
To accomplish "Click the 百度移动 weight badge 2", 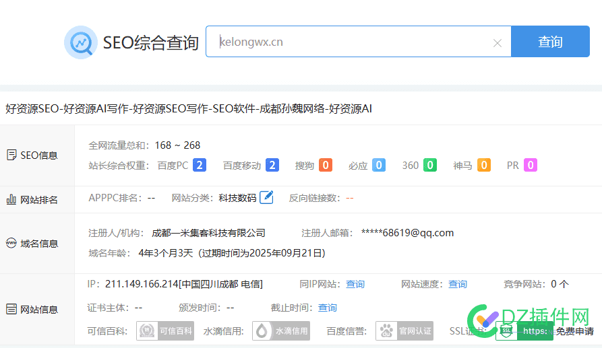I will click(x=272, y=165).
